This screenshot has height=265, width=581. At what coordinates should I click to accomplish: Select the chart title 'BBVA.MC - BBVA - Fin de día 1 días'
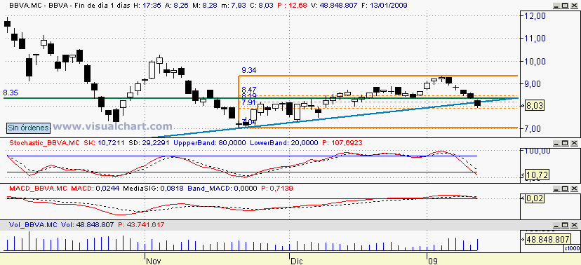click(69, 6)
